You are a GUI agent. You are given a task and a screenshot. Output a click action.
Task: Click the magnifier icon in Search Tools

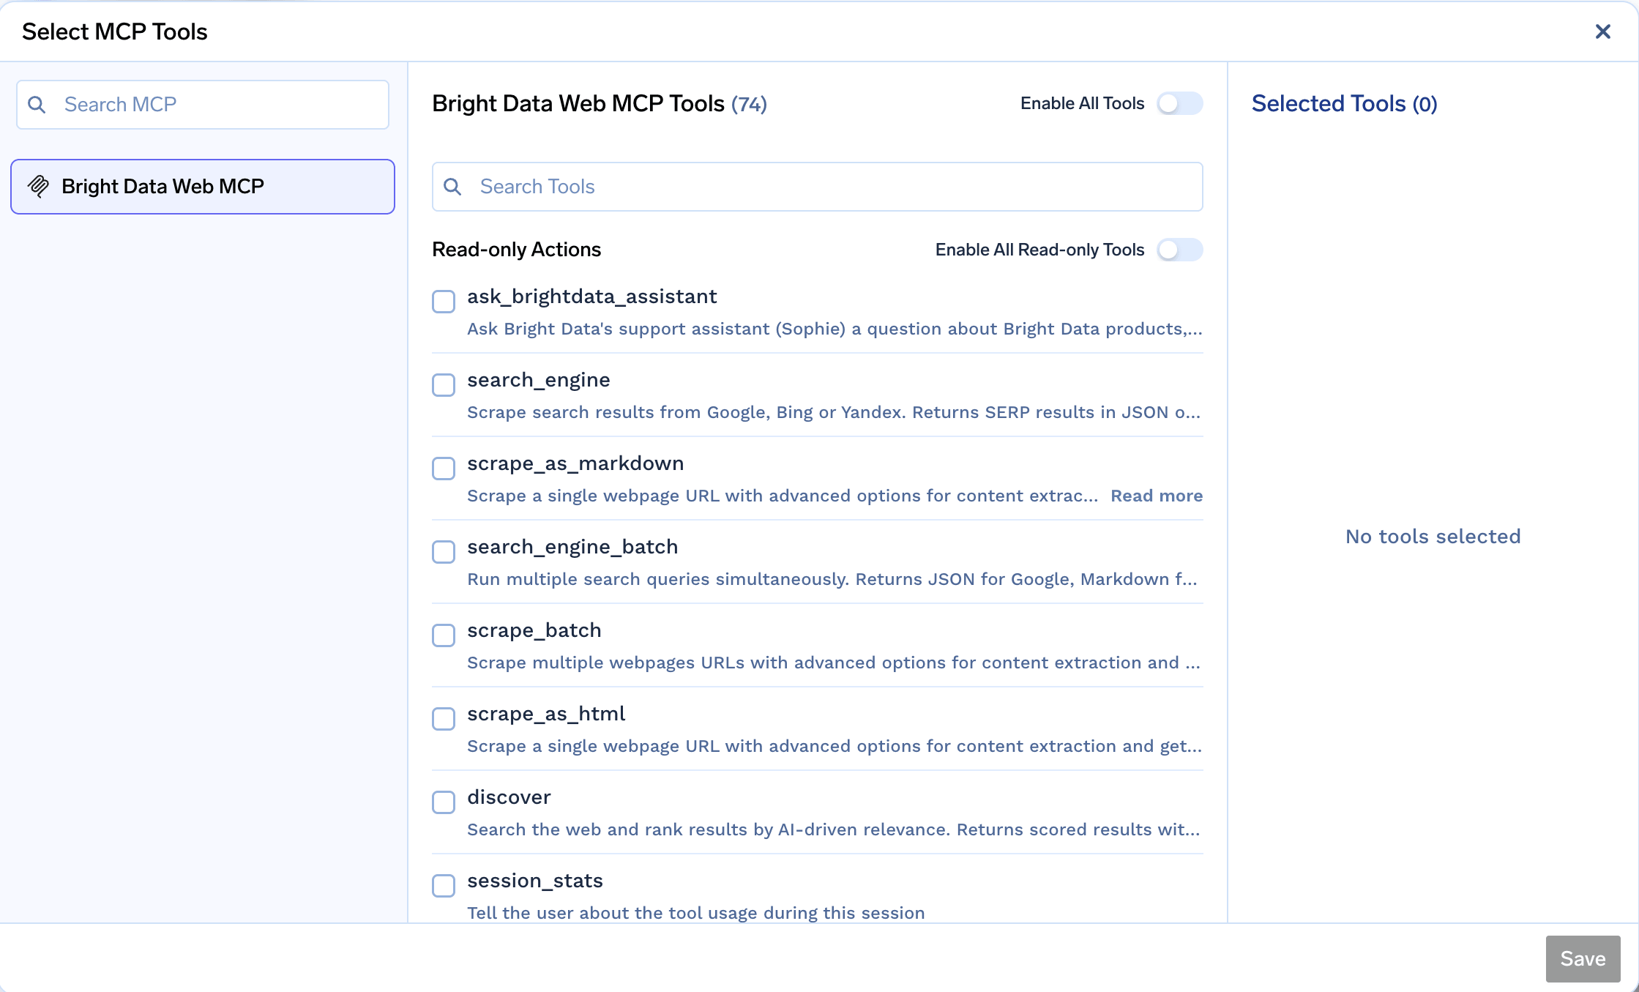[452, 187]
